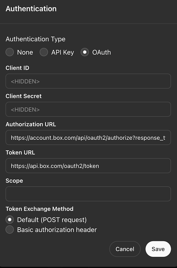Screen dimensions: 177x268
Task: Enable Default (POST request) exchange method
Action: pos(10,220)
